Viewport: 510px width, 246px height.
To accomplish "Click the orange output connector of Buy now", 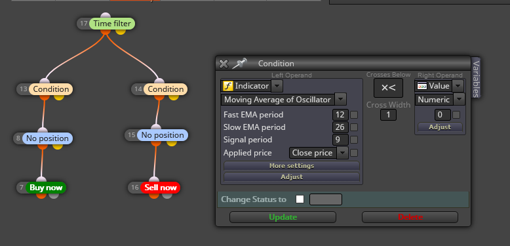I will 41,195.
